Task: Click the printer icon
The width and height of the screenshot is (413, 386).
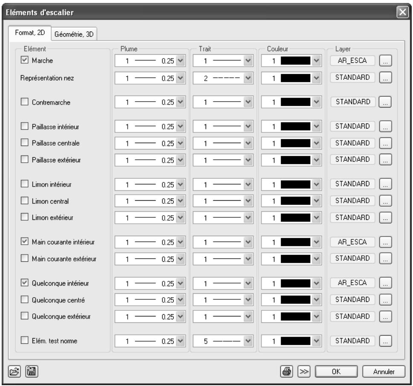Action: 287,371
